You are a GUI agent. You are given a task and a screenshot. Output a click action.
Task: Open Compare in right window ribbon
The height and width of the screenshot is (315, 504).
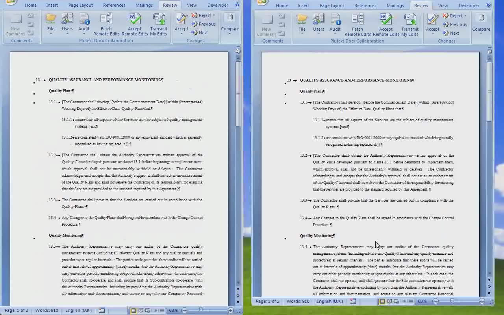coord(481,23)
